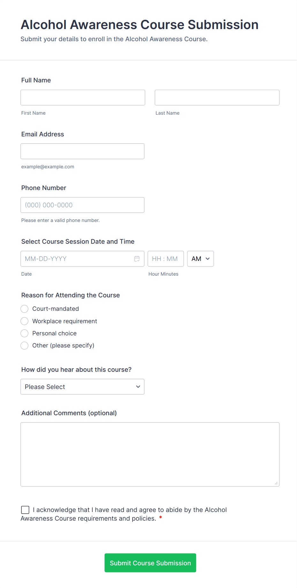Select the Court-mandated radio button
297x588 pixels.
coord(24,309)
